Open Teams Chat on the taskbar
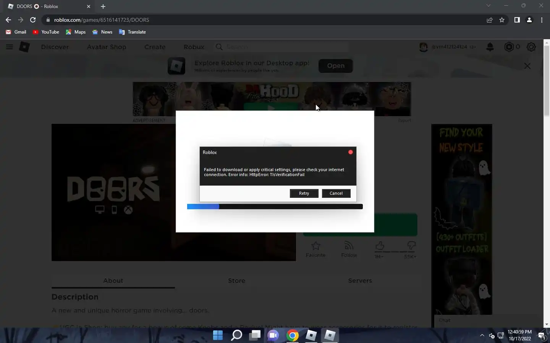This screenshot has width=550, height=343. coord(273,335)
